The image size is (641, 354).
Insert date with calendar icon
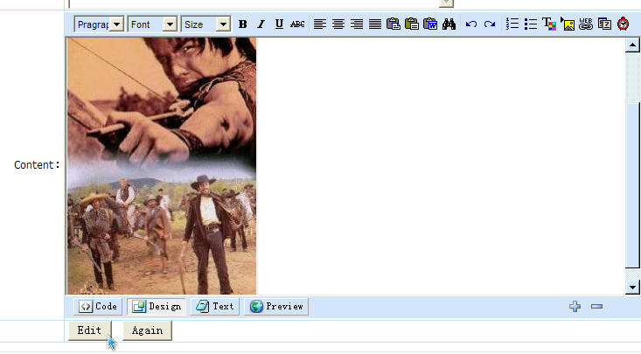click(x=604, y=24)
